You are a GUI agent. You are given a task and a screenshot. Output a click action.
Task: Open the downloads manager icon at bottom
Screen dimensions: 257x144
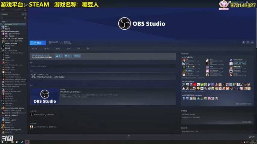coord(128,136)
